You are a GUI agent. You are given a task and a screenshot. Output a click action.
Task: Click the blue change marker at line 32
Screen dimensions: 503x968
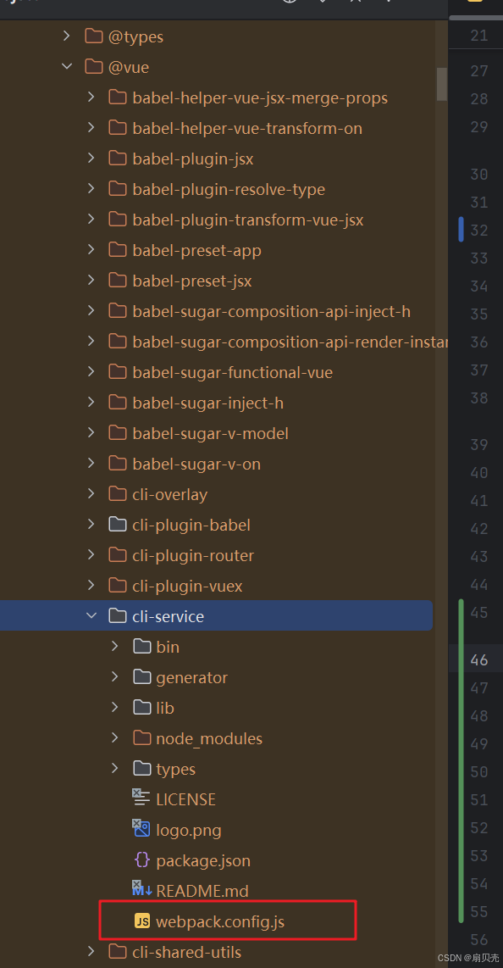(x=461, y=230)
